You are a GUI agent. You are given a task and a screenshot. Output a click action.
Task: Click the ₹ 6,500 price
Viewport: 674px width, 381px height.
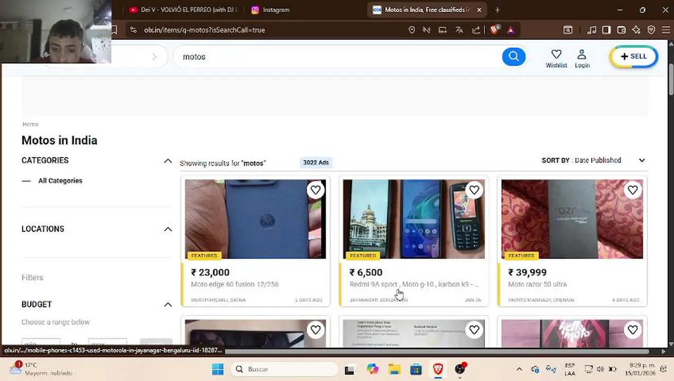[x=366, y=273]
